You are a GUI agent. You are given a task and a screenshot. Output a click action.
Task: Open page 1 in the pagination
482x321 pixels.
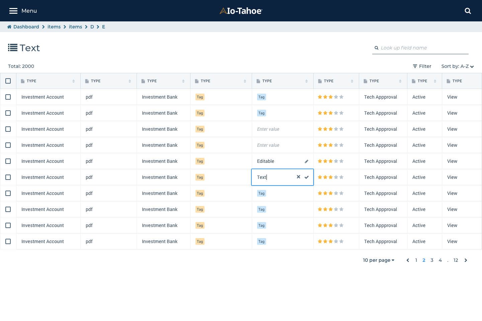point(416,260)
